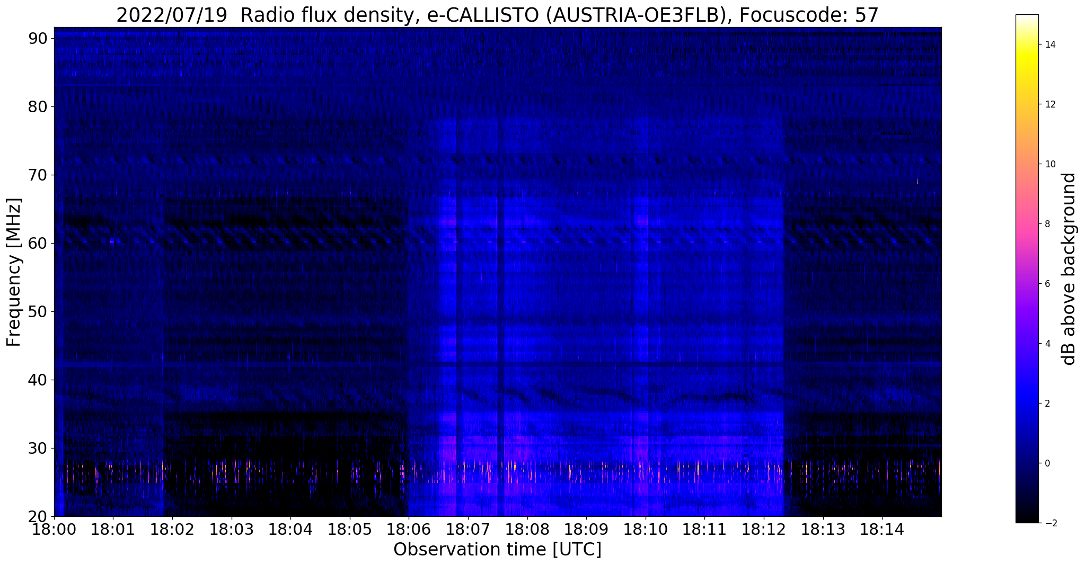This screenshot has height=565, width=1085.
Task: Click the 80 MHz frequency tick label
Action: click(x=37, y=106)
